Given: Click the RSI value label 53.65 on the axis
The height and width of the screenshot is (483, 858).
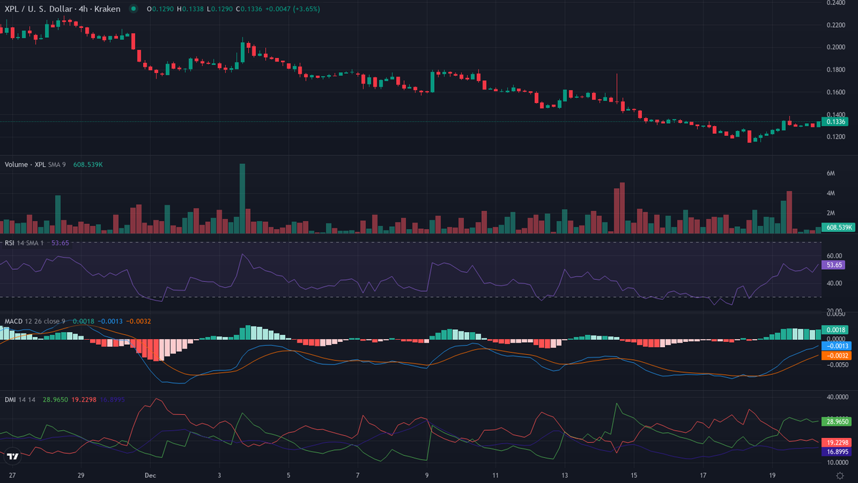Looking at the screenshot, I should coord(834,265).
